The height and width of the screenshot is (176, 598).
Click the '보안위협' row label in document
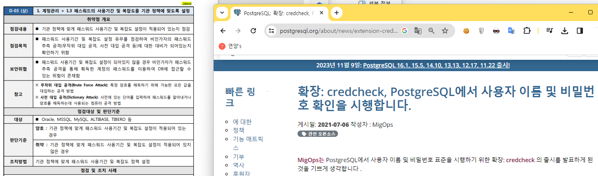[x=18, y=68]
